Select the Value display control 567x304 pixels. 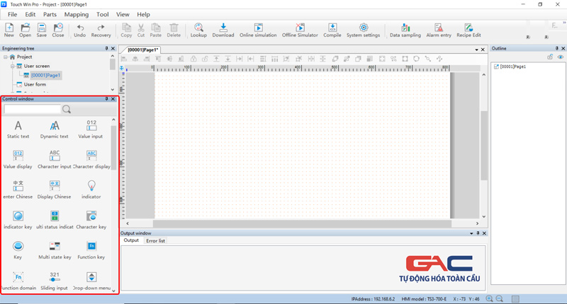point(18,160)
